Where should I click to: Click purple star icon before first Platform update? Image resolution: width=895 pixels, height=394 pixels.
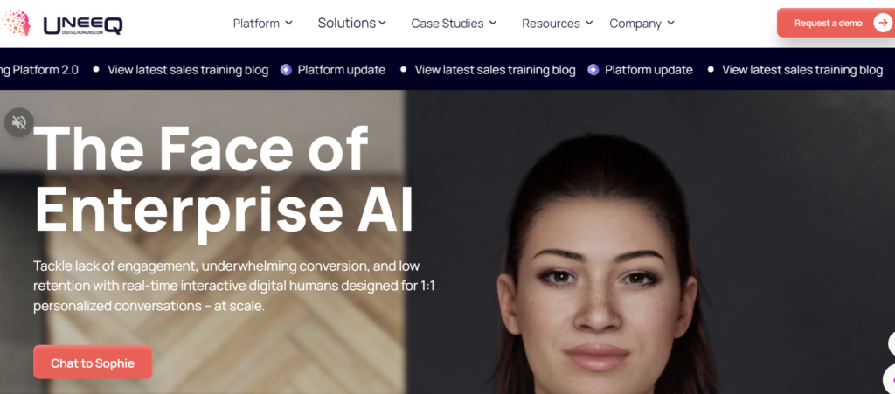(286, 70)
